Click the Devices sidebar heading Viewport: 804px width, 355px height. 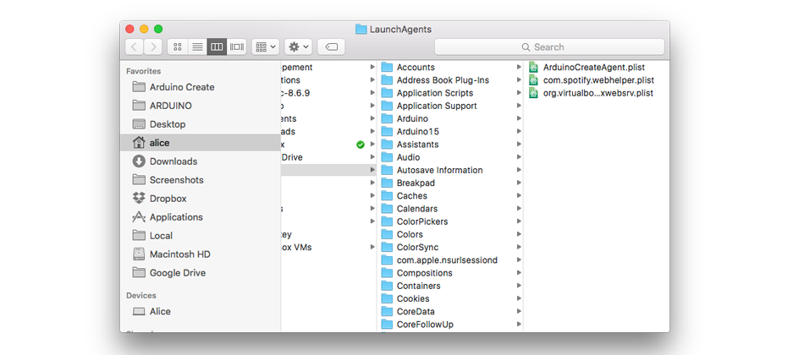click(141, 295)
